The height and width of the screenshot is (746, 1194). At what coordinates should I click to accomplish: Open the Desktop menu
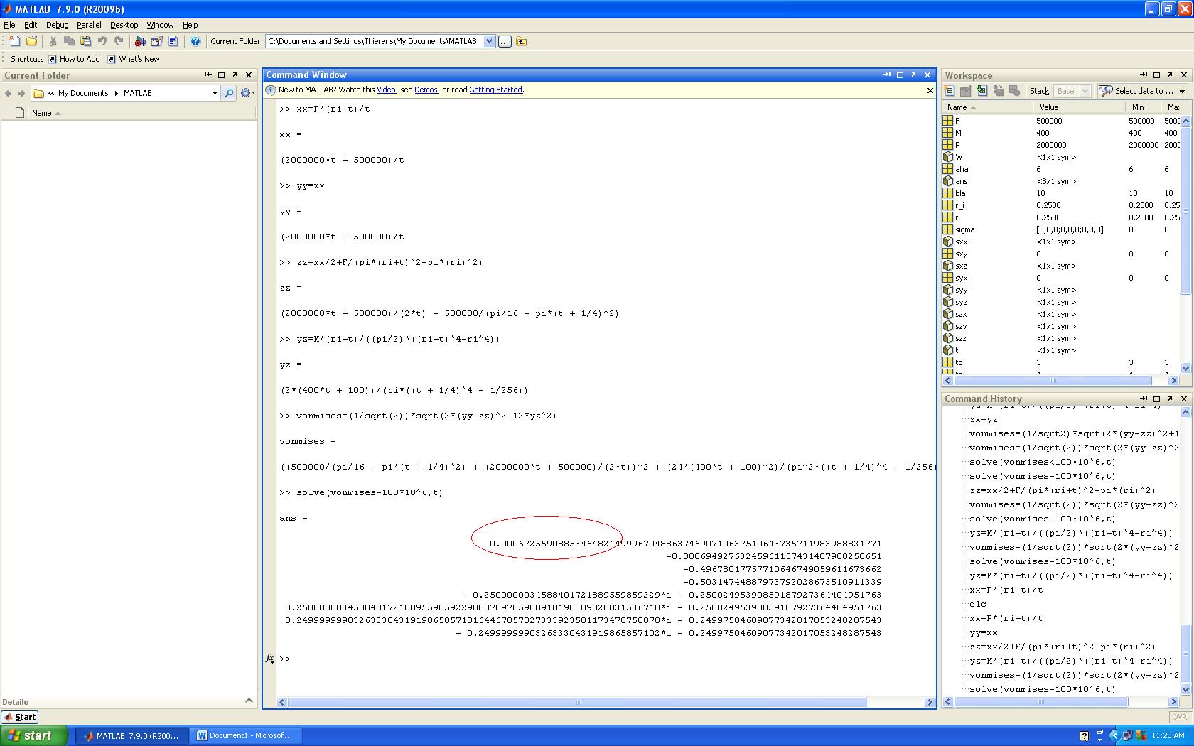(x=124, y=25)
